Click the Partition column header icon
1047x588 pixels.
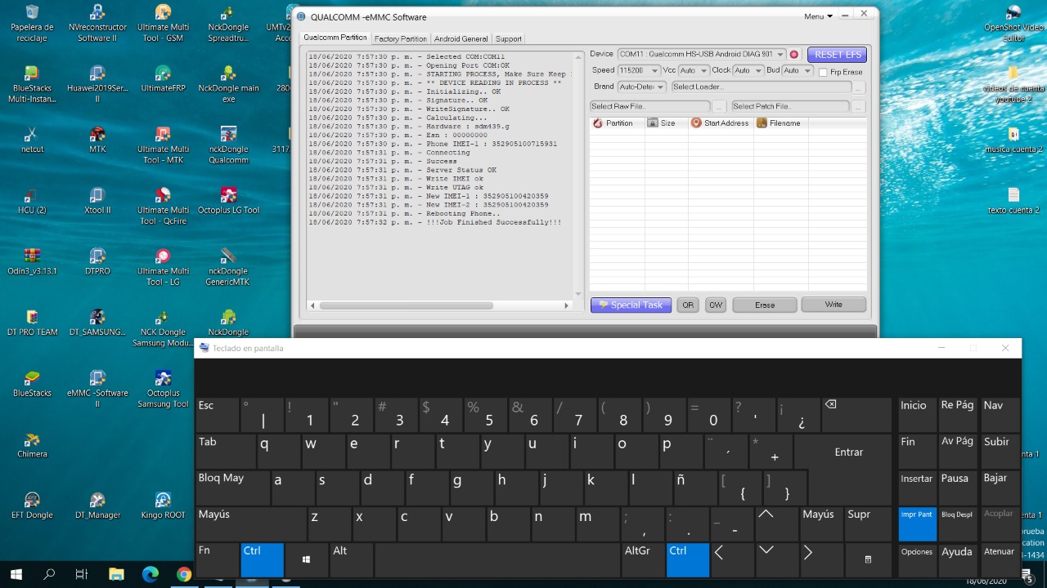597,123
